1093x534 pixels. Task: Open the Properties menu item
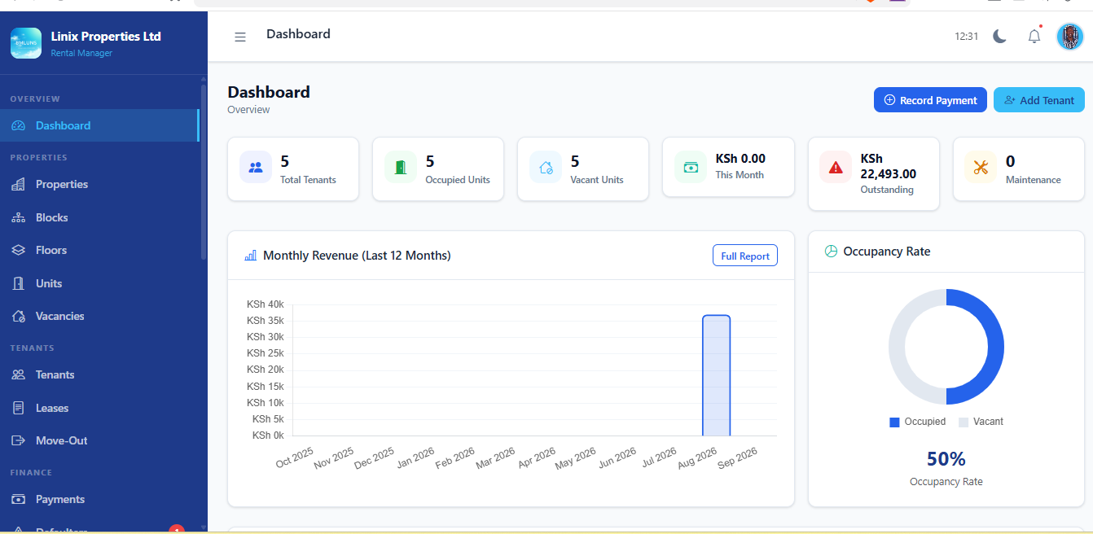pyautogui.click(x=99, y=184)
